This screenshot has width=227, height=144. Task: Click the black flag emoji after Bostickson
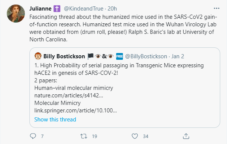click(90, 56)
